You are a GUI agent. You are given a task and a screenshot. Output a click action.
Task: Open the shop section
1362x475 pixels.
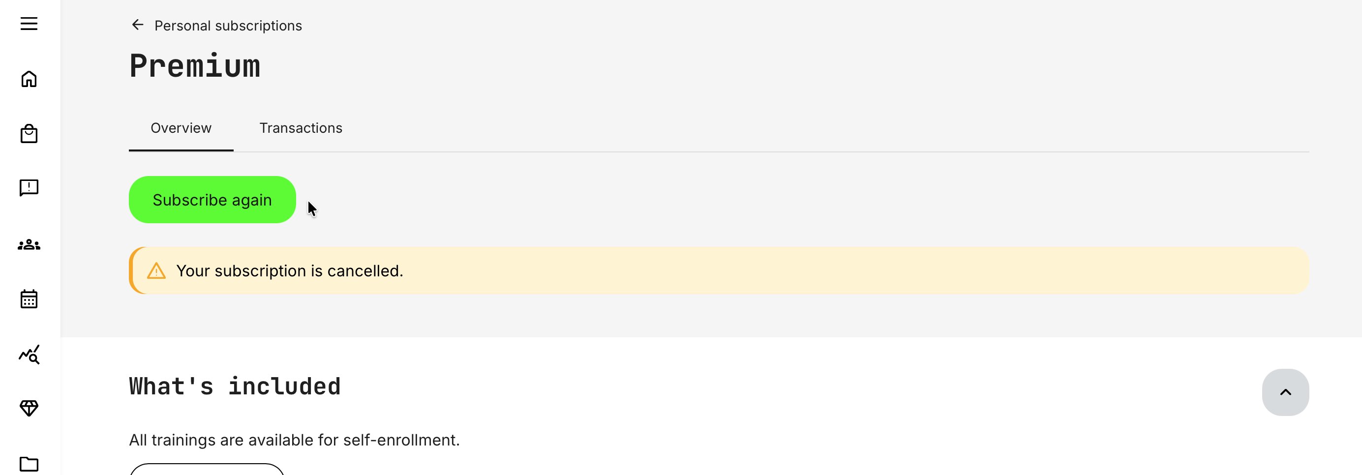[29, 134]
